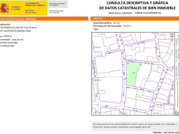Click 'DE DATOS CATASTRALES DE BIEN INMUEBLE' line
The image size is (179, 134).
click(x=137, y=8)
